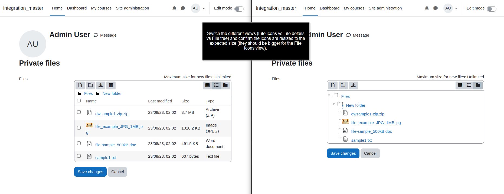Open the New folder breadcrumb link
Viewport: 504px width, 194px height.
112,93
